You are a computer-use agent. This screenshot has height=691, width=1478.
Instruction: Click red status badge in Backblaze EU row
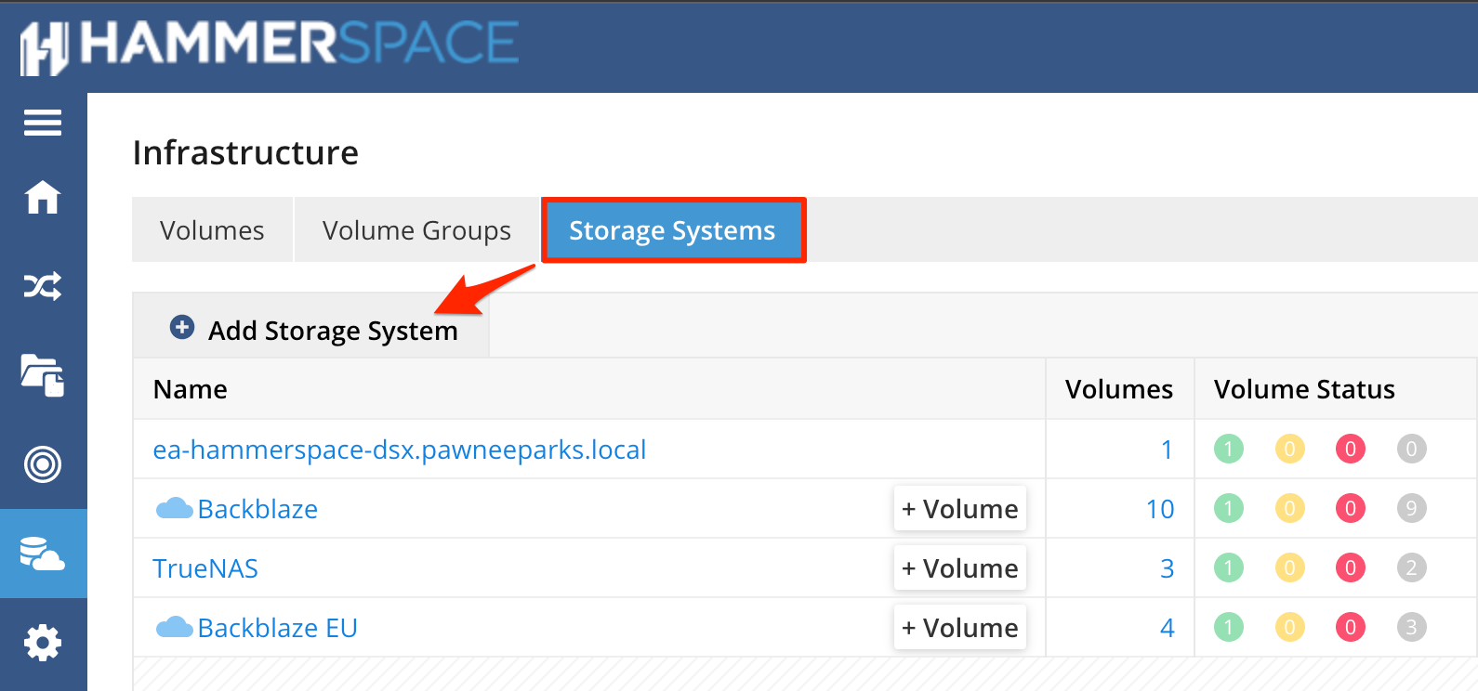tap(1351, 627)
